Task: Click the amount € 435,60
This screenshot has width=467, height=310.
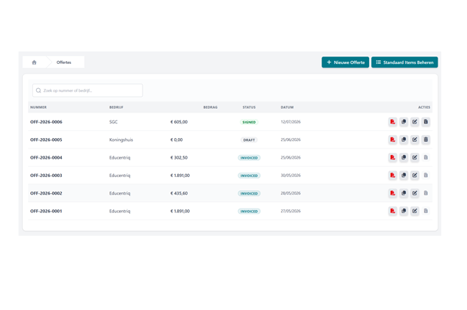Action: point(179,193)
